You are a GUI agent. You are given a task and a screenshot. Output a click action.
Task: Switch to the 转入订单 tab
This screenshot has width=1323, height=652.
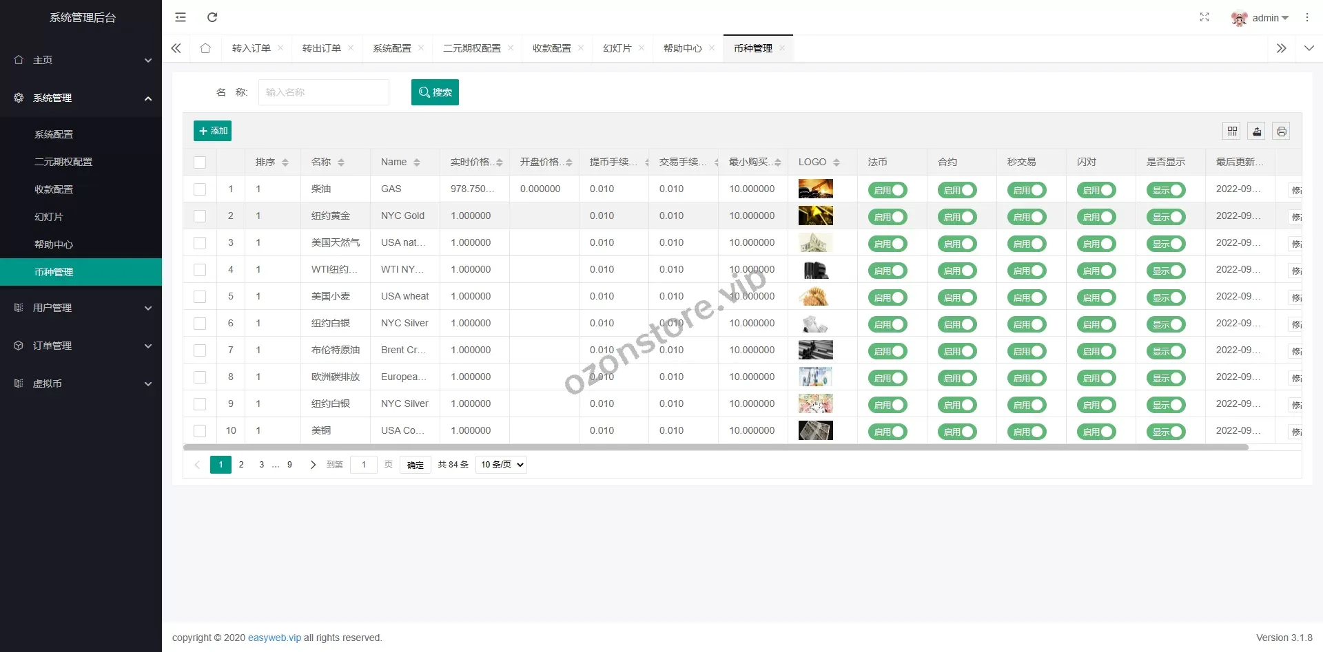pyautogui.click(x=251, y=48)
